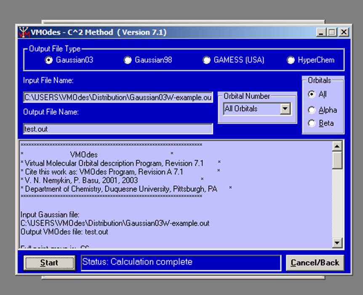The image size is (363, 295).
Task: Click the VMOdes app icon in title bar
Action: [24, 32]
